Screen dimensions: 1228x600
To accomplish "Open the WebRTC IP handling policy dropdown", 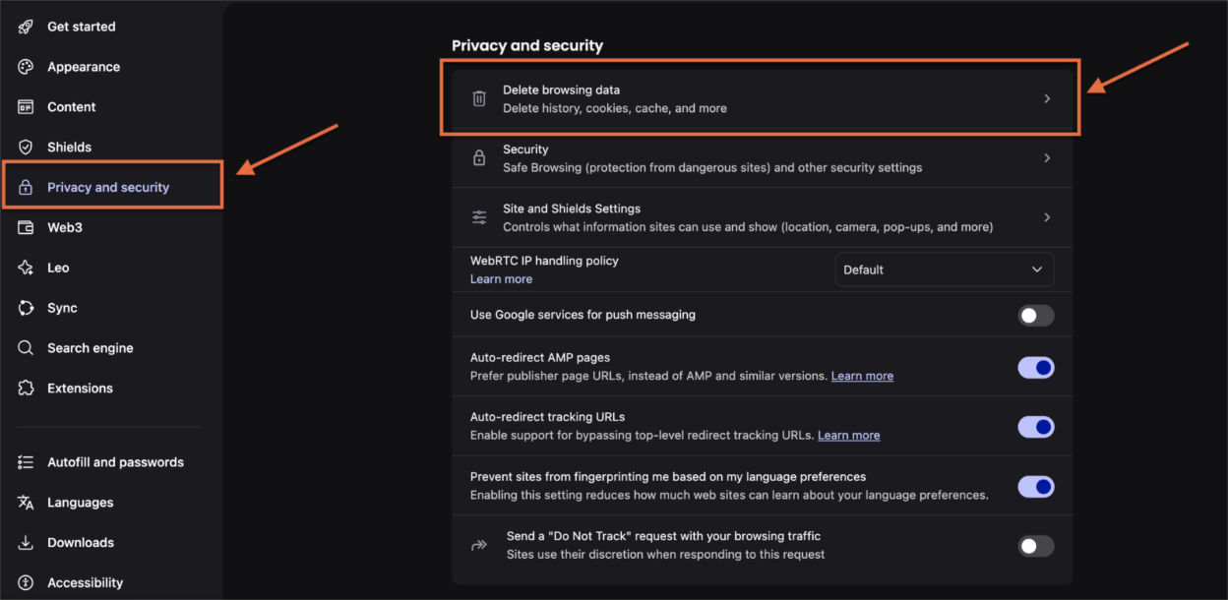I will tap(945, 270).
